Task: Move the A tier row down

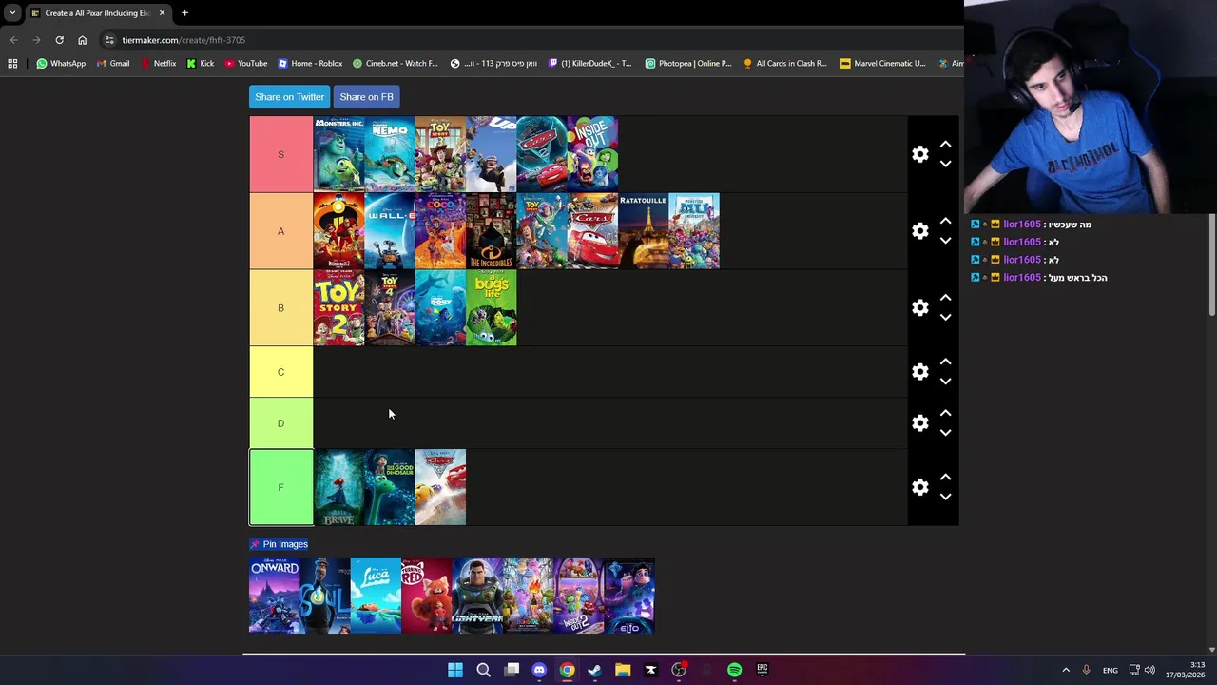Action: (945, 241)
